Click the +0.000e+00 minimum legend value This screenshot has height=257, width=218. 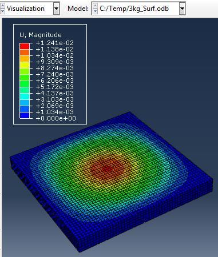(x=56, y=118)
